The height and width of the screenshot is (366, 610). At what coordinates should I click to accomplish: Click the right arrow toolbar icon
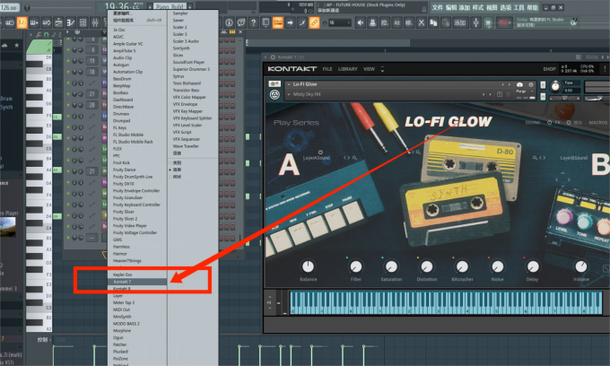(x=290, y=23)
